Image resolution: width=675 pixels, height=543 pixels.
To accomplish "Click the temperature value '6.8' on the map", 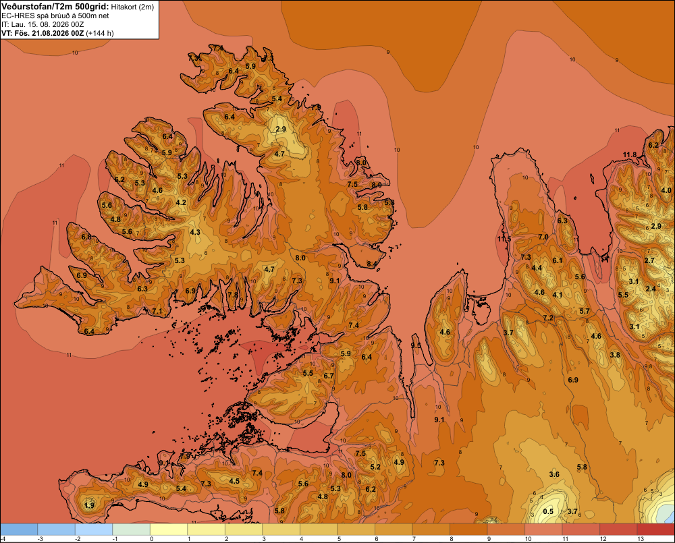I will pos(86,237).
